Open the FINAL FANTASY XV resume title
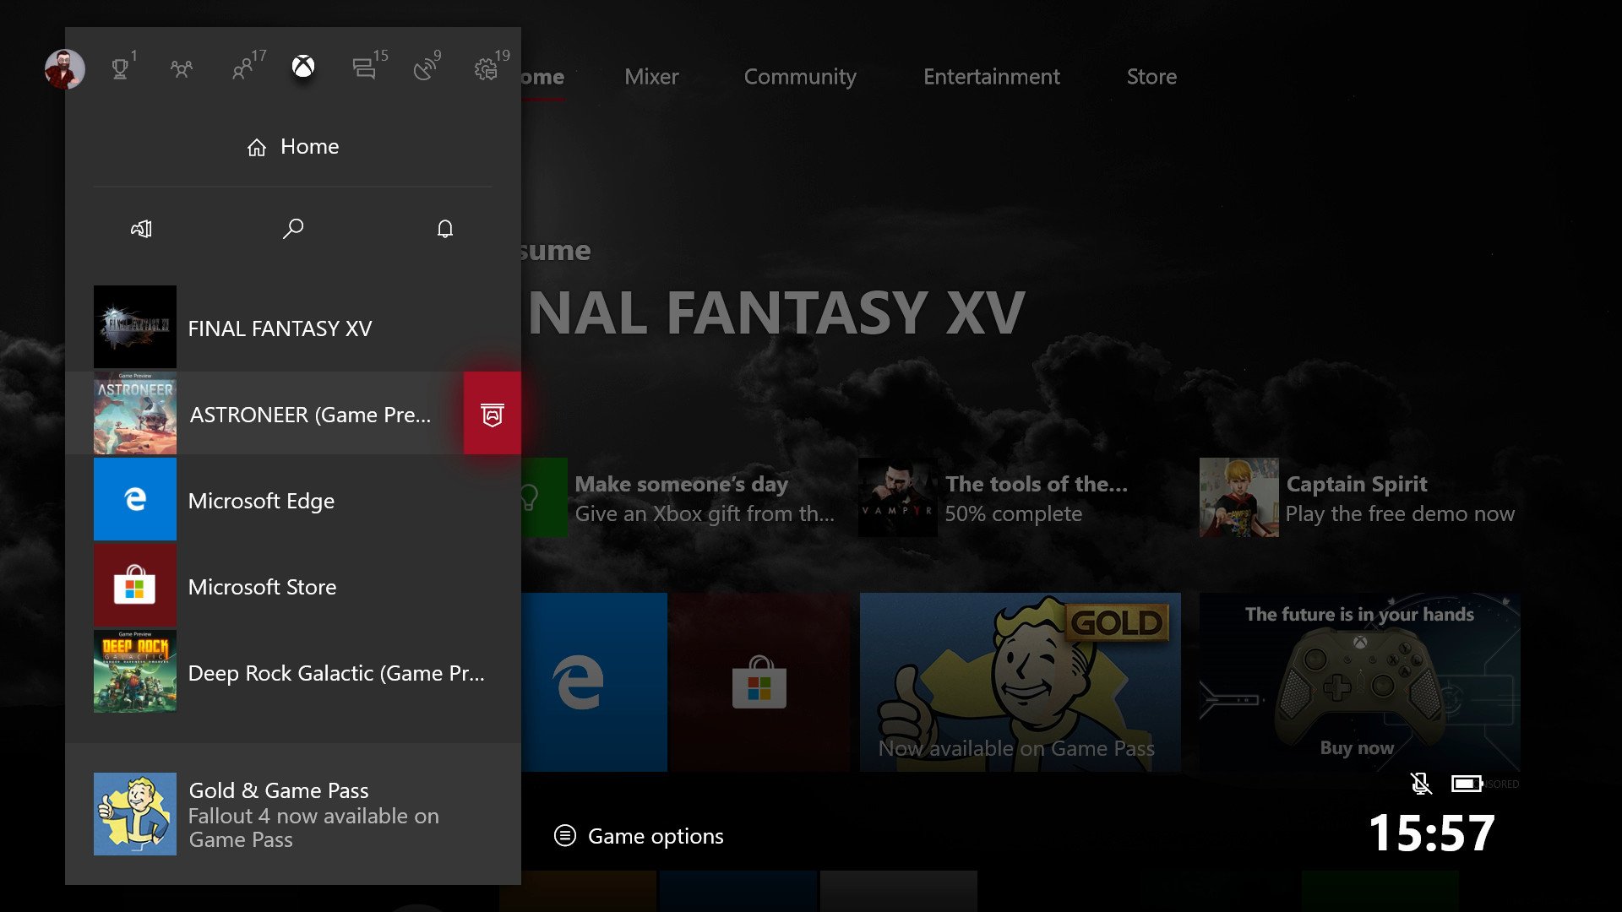The height and width of the screenshot is (912, 1622). point(775,313)
